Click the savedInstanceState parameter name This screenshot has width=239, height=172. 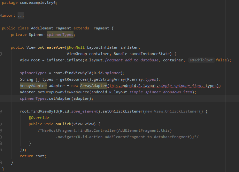click(x=150, y=54)
